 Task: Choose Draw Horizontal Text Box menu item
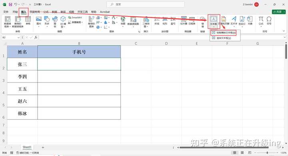point(224,33)
